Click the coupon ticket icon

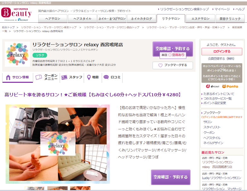[39, 77]
